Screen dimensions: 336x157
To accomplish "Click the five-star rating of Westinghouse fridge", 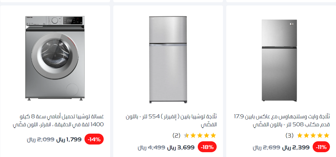I will click(313, 136).
